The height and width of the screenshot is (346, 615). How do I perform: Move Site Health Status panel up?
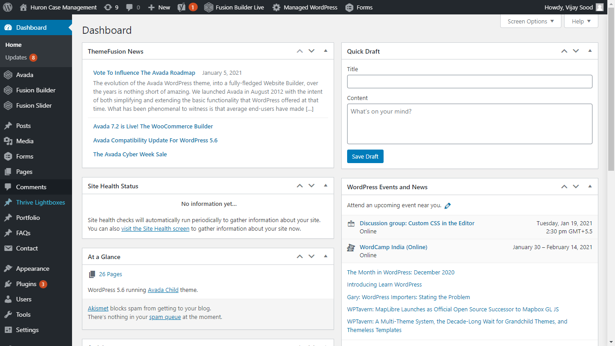tap(300, 186)
